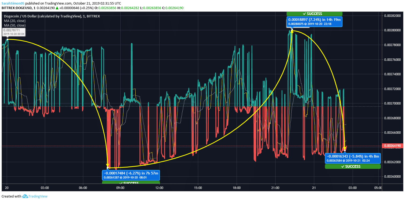Click the 0.00266000 price axis label

click(393, 132)
